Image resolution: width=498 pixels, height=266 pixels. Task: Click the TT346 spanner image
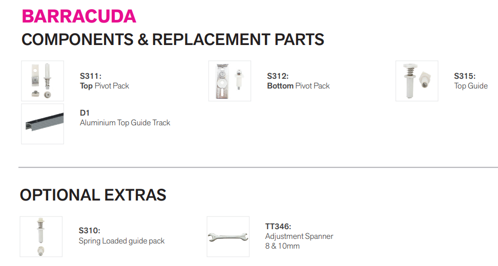(x=228, y=236)
